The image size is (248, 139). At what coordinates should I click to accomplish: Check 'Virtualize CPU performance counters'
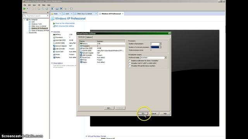click(130, 66)
